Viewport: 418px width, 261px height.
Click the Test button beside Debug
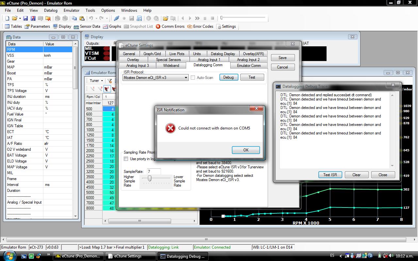point(252,77)
